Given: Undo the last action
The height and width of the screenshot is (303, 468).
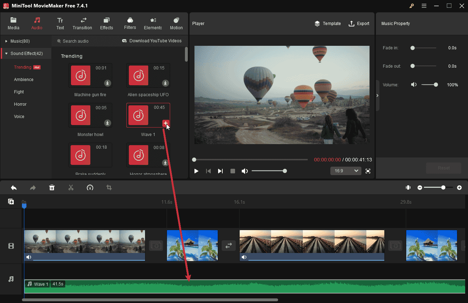Looking at the screenshot, I should click(14, 188).
